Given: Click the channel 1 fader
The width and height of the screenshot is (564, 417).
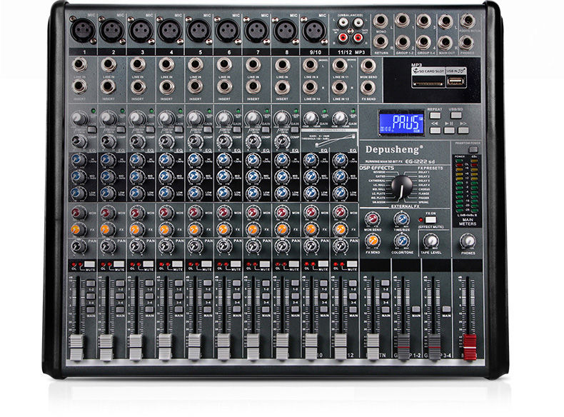Looking at the screenshot, I should click(76, 348).
